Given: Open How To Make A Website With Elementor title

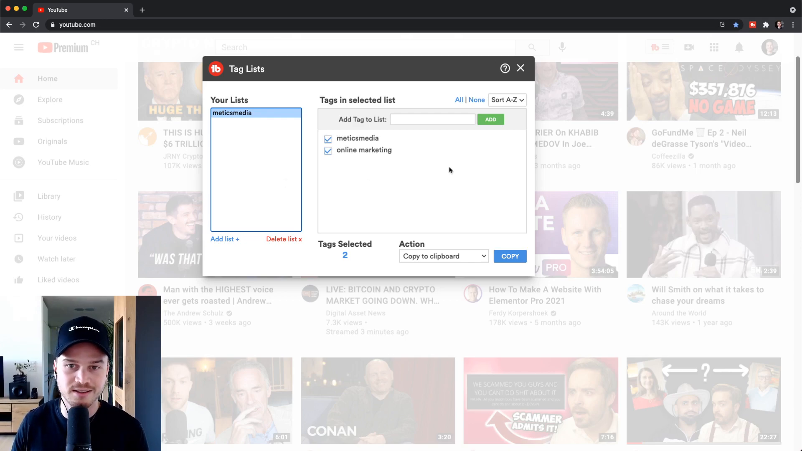Looking at the screenshot, I should 545,295.
